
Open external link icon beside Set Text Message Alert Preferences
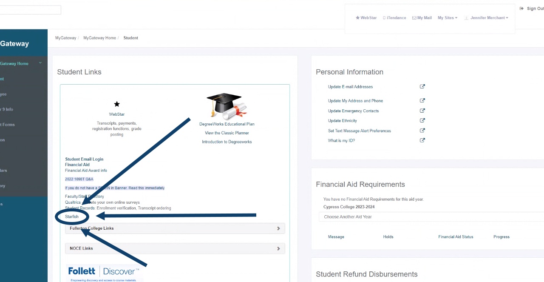pos(422,130)
